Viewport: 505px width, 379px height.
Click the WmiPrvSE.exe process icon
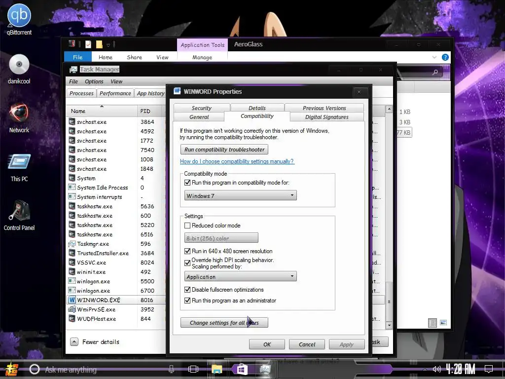pyautogui.click(x=72, y=309)
